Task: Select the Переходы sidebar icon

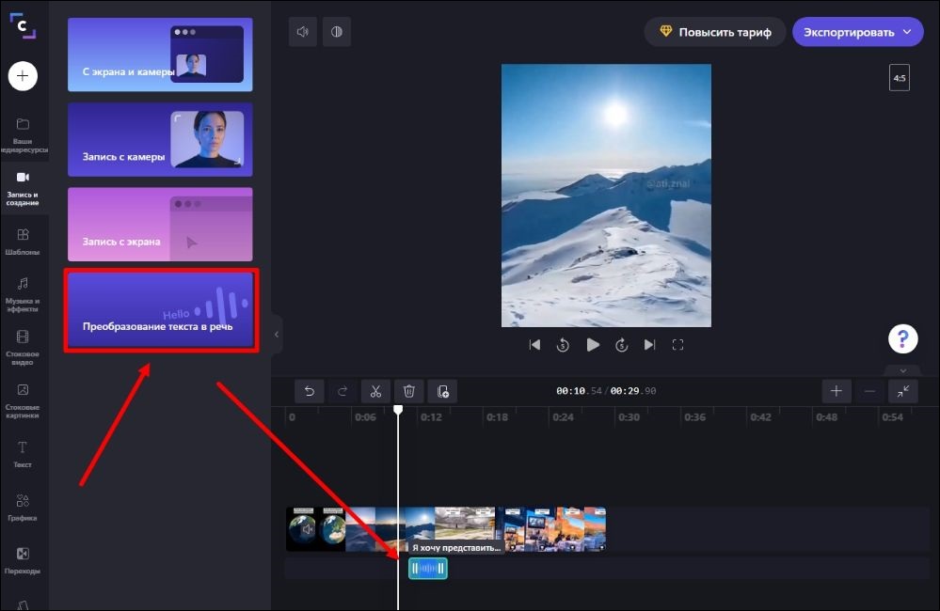Action: 24,559
